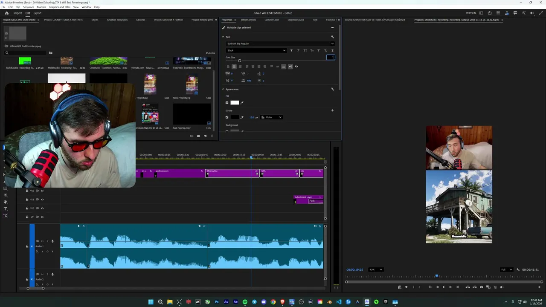The height and width of the screenshot is (307, 546).
Task: Select the Type tool in timeline toolbar
Action: tap(6, 209)
